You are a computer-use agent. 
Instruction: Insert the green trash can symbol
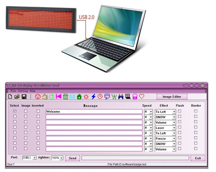tap(65, 97)
